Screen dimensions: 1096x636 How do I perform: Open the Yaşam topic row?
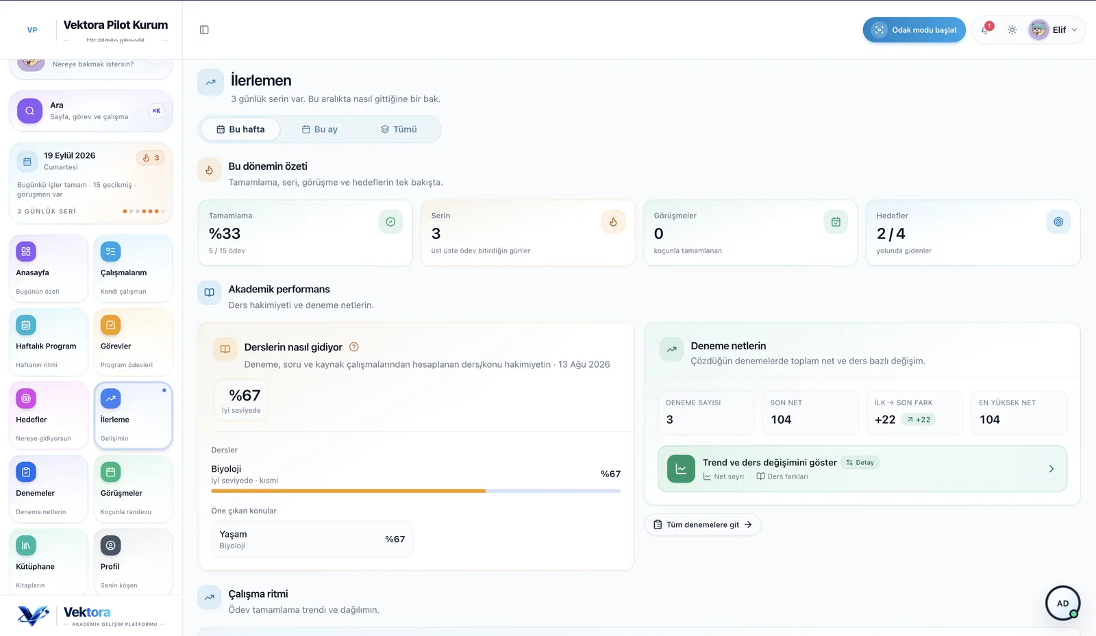312,539
